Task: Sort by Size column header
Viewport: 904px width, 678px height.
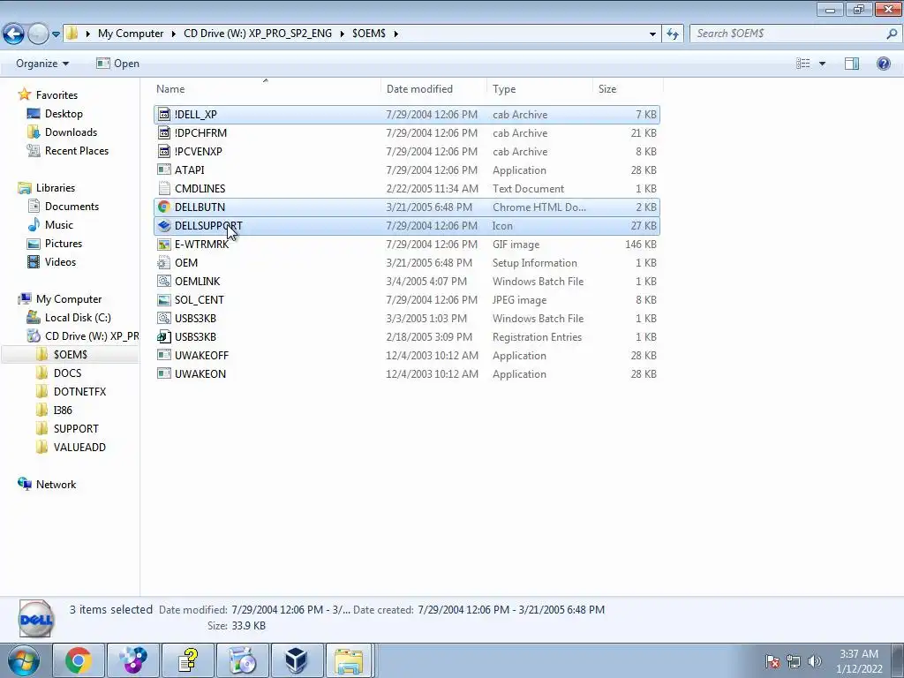Action: click(x=607, y=89)
